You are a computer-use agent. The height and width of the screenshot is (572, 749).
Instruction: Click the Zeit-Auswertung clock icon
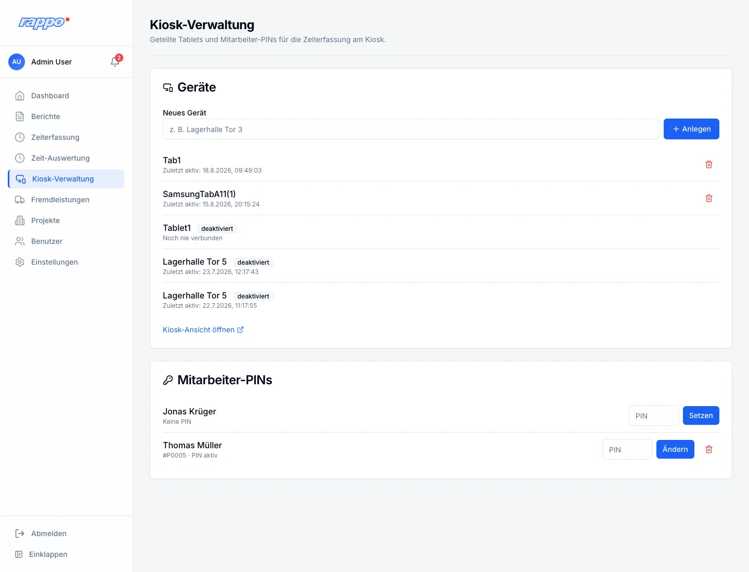(20, 158)
